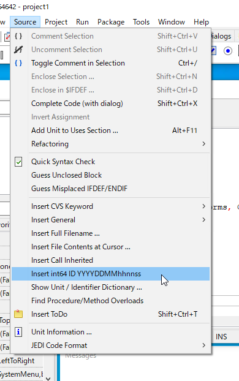Click the Insert ToDo sticky note icon
239x381 pixels.
18,314
